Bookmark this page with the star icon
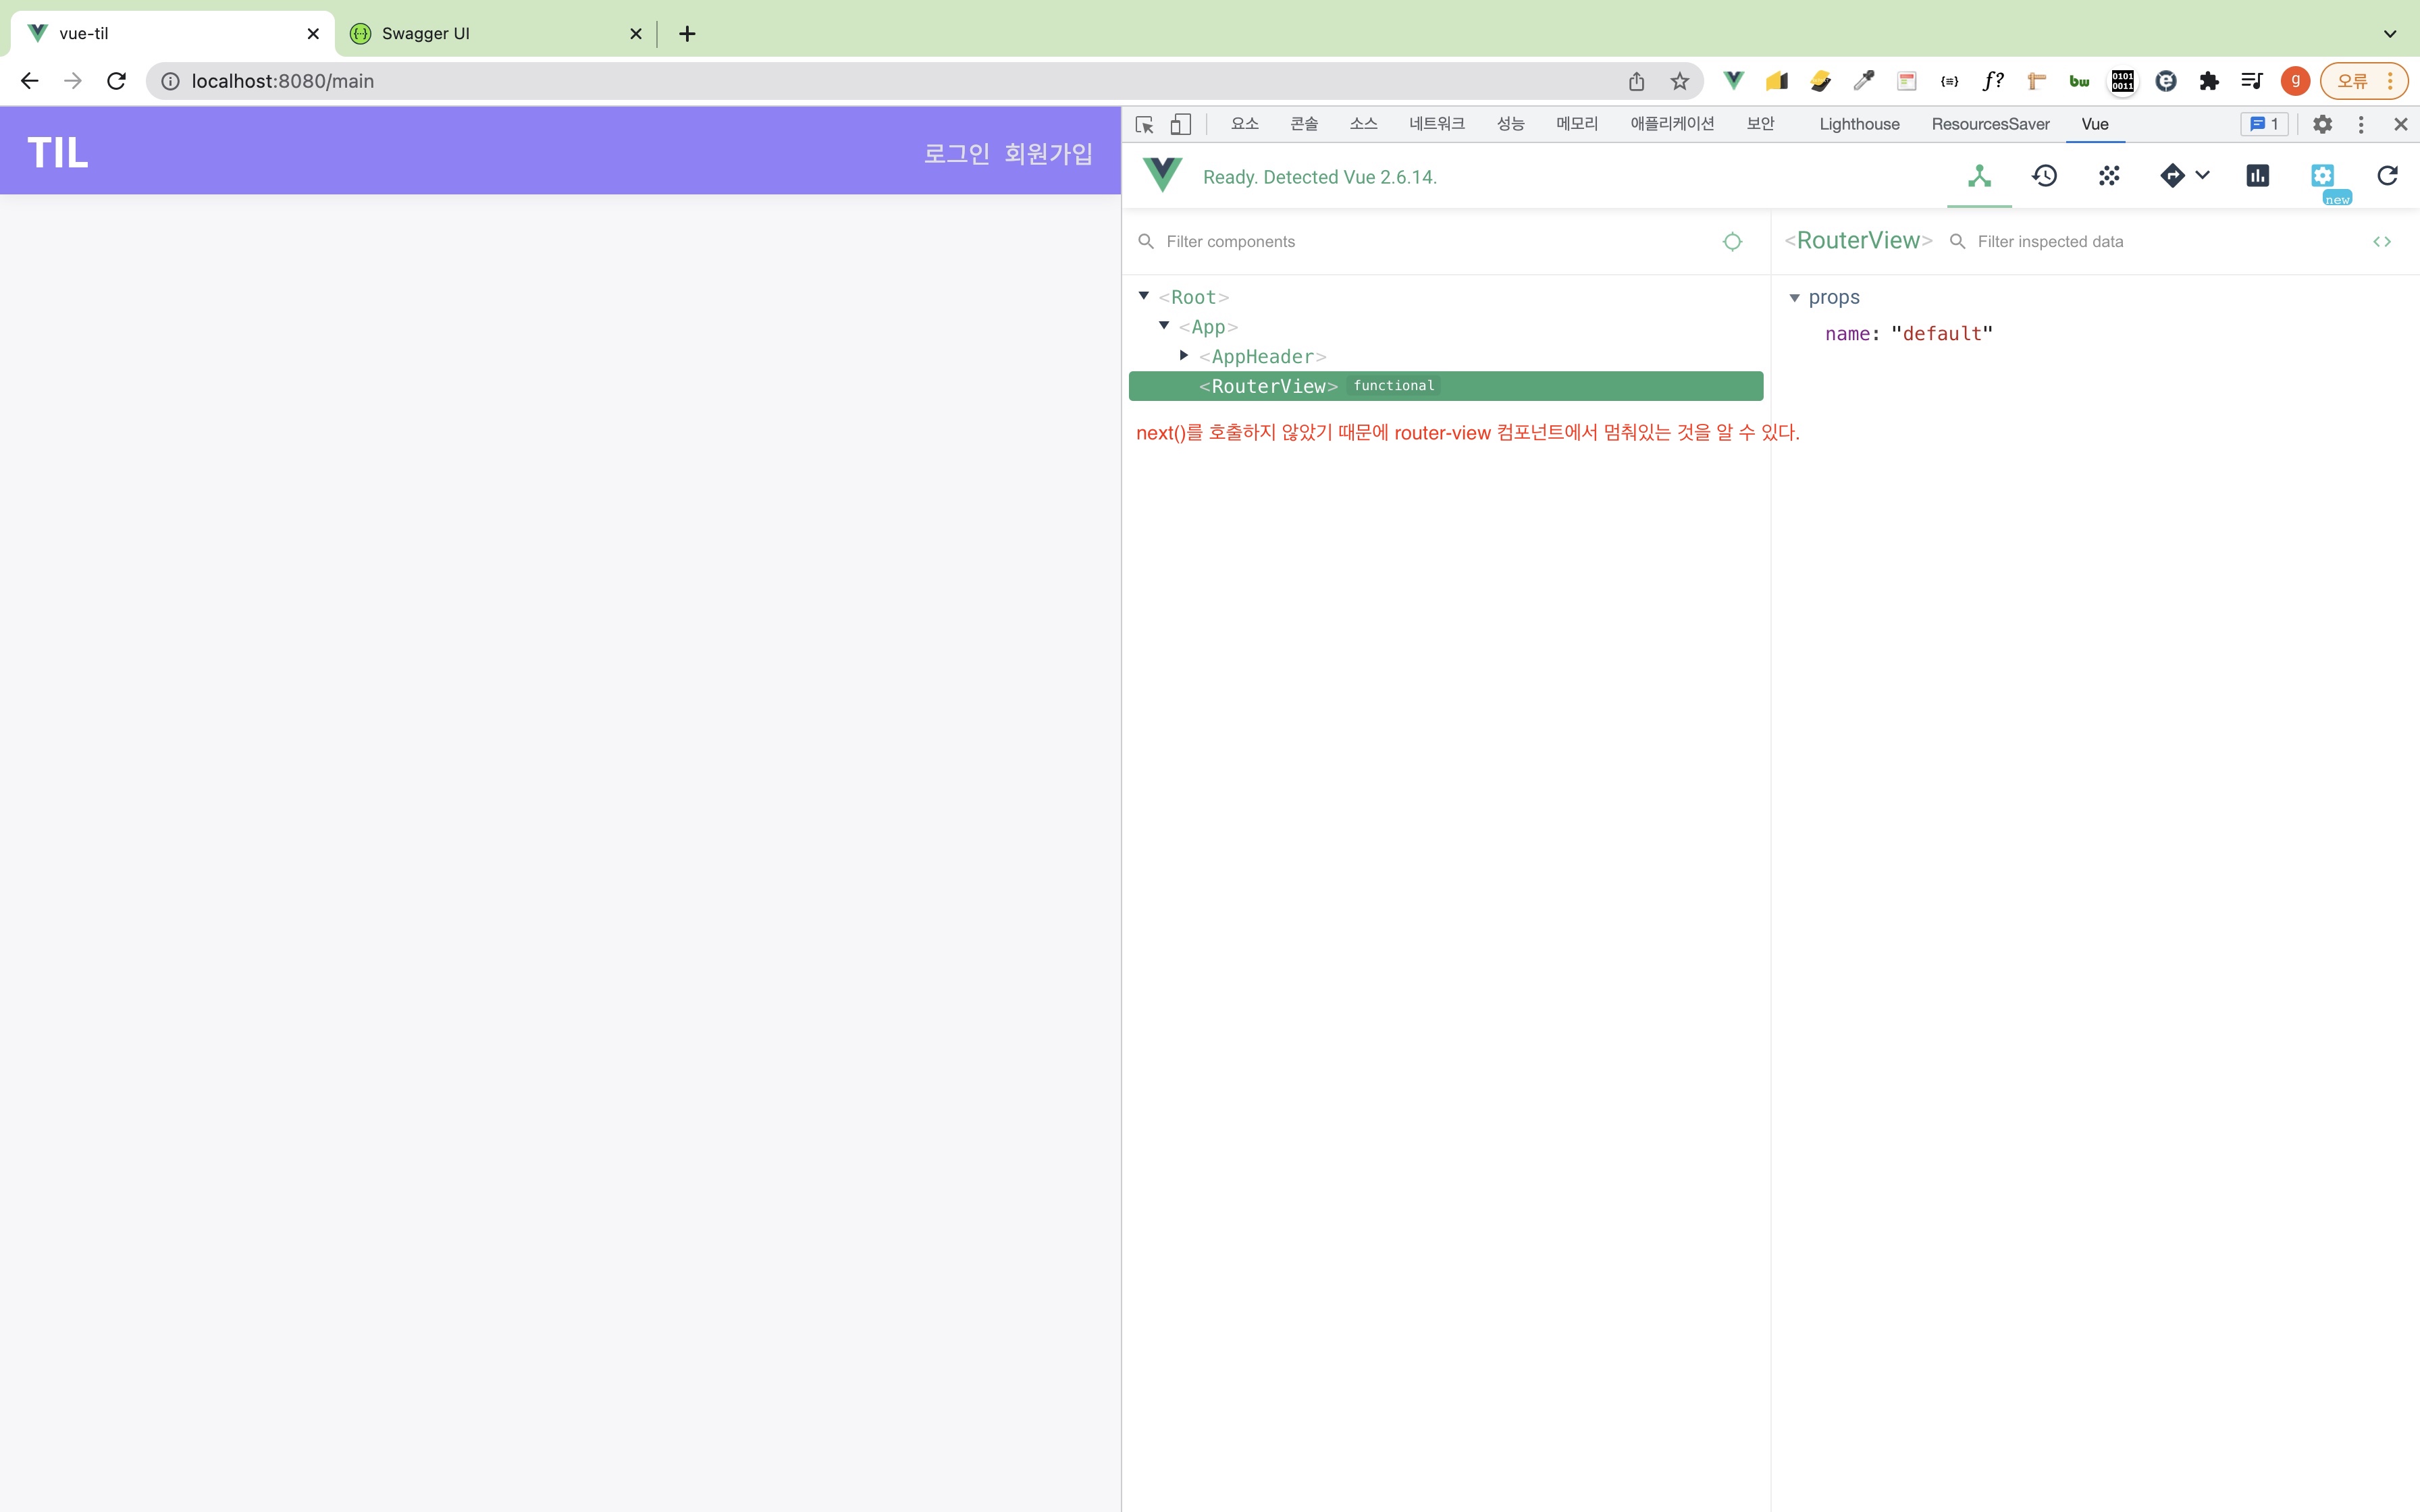This screenshot has height=1512, width=2420. coord(1679,81)
